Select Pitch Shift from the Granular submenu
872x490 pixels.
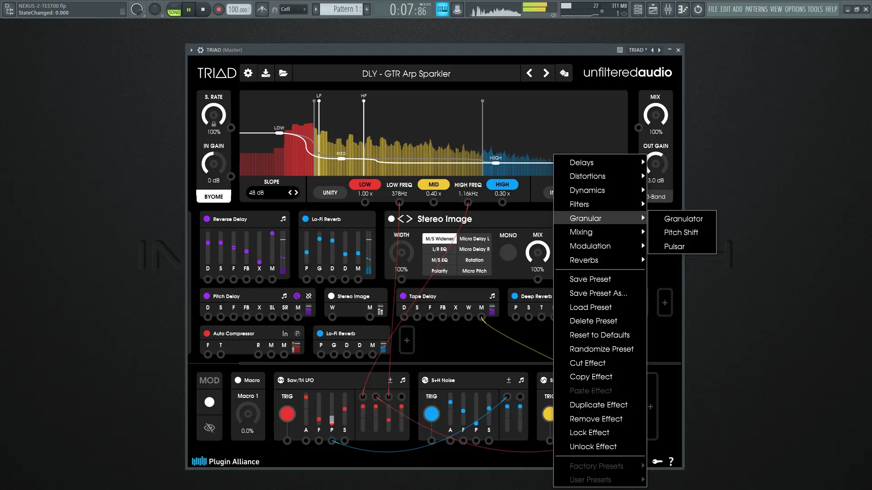(681, 232)
